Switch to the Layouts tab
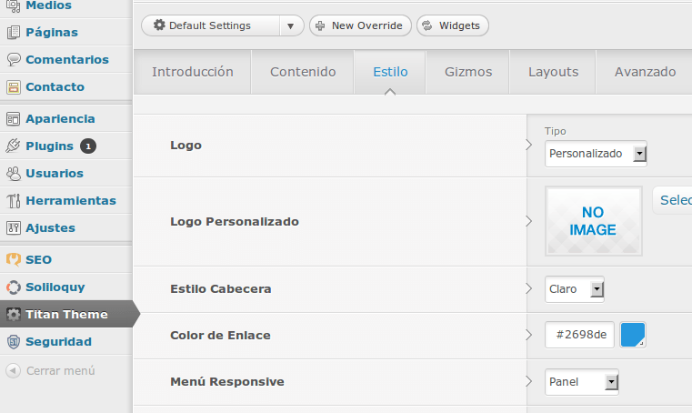692x413 pixels. [553, 72]
